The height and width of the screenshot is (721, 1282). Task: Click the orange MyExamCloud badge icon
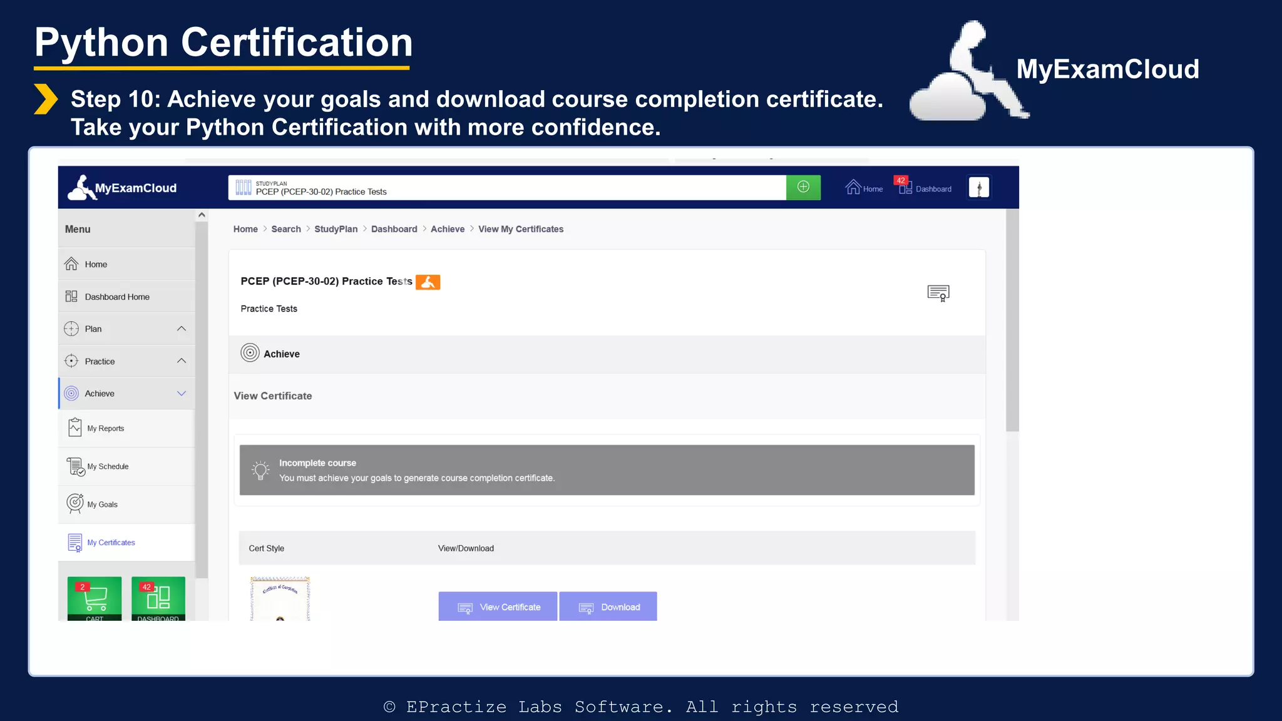[428, 282]
